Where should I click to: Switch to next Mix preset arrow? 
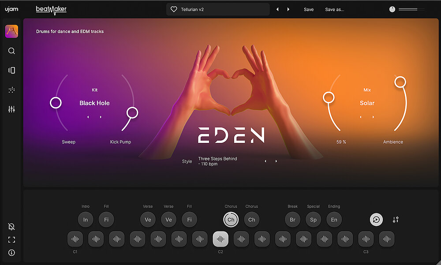point(373,117)
